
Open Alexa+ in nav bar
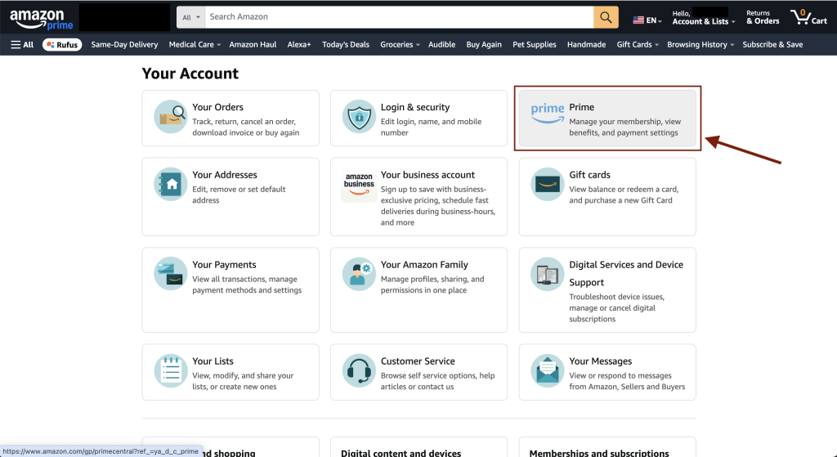(299, 45)
